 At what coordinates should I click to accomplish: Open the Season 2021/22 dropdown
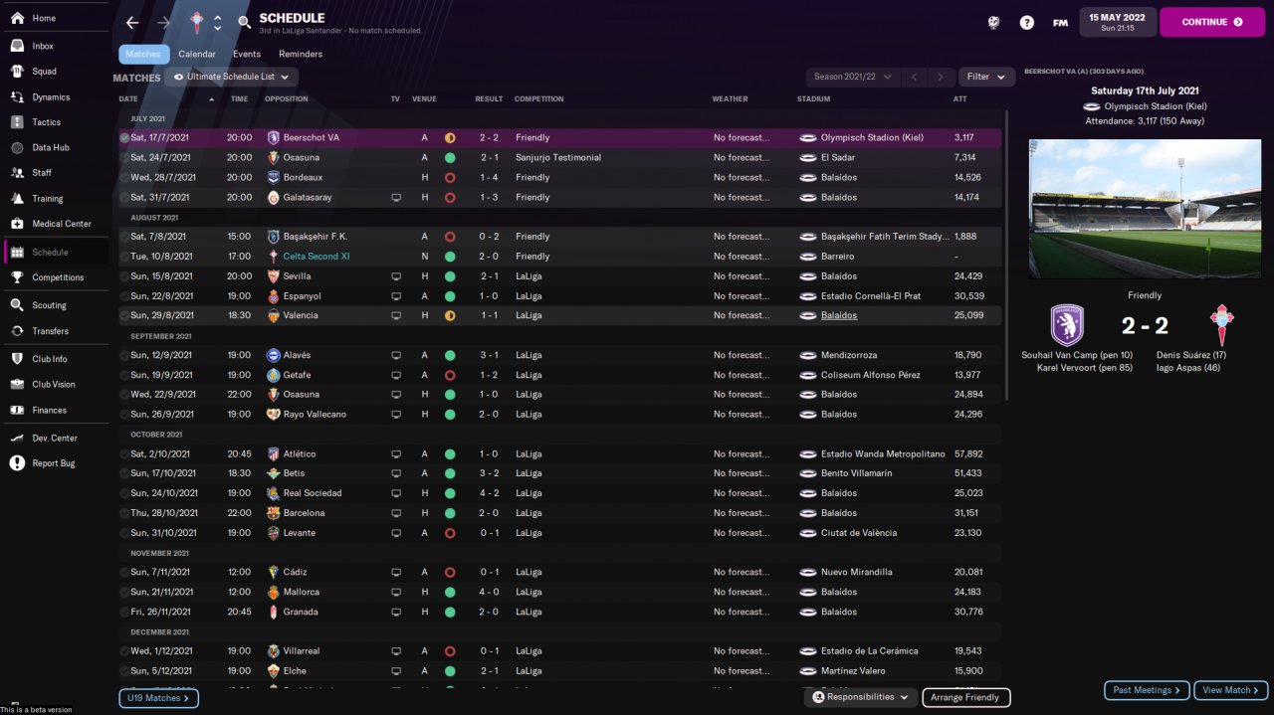coord(852,77)
